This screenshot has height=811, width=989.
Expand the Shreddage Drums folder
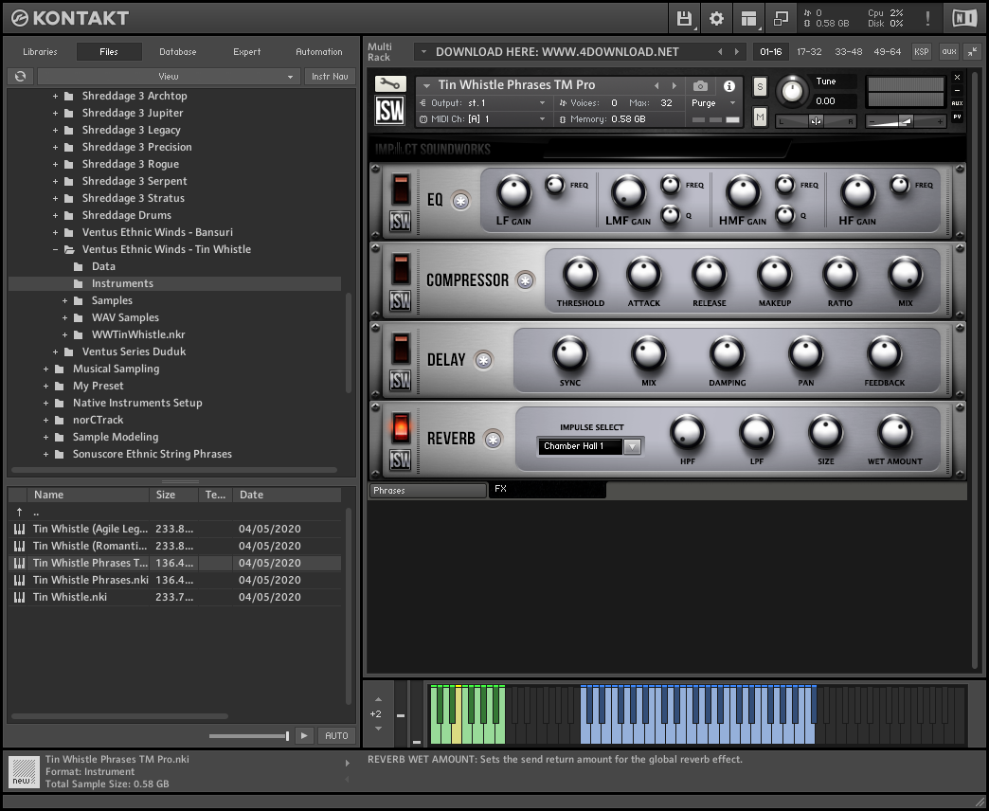coord(56,216)
